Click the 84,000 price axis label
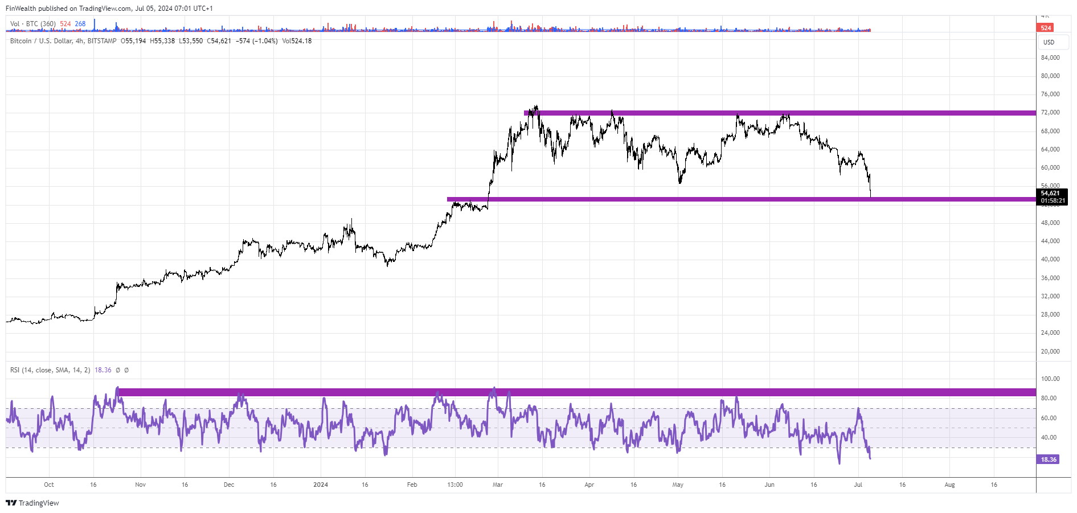 (1050, 58)
